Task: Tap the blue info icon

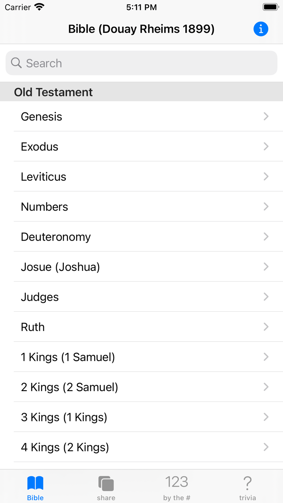Action: [261, 29]
